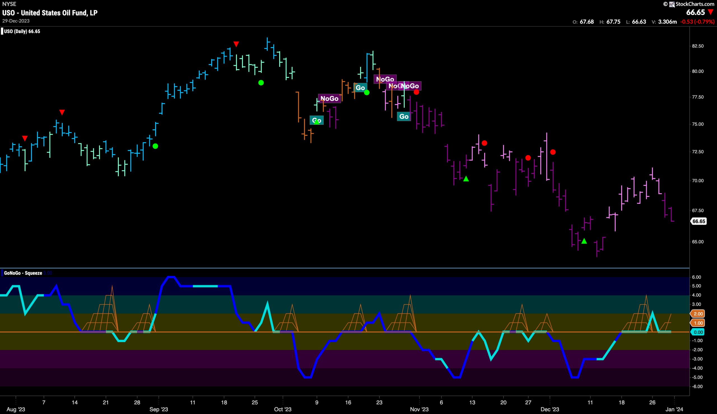The width and height of the screenshot is (717, 414).
Task: Click the Dec '23 date axis marker
Action: pyautogui.click(x=550, y=409)
